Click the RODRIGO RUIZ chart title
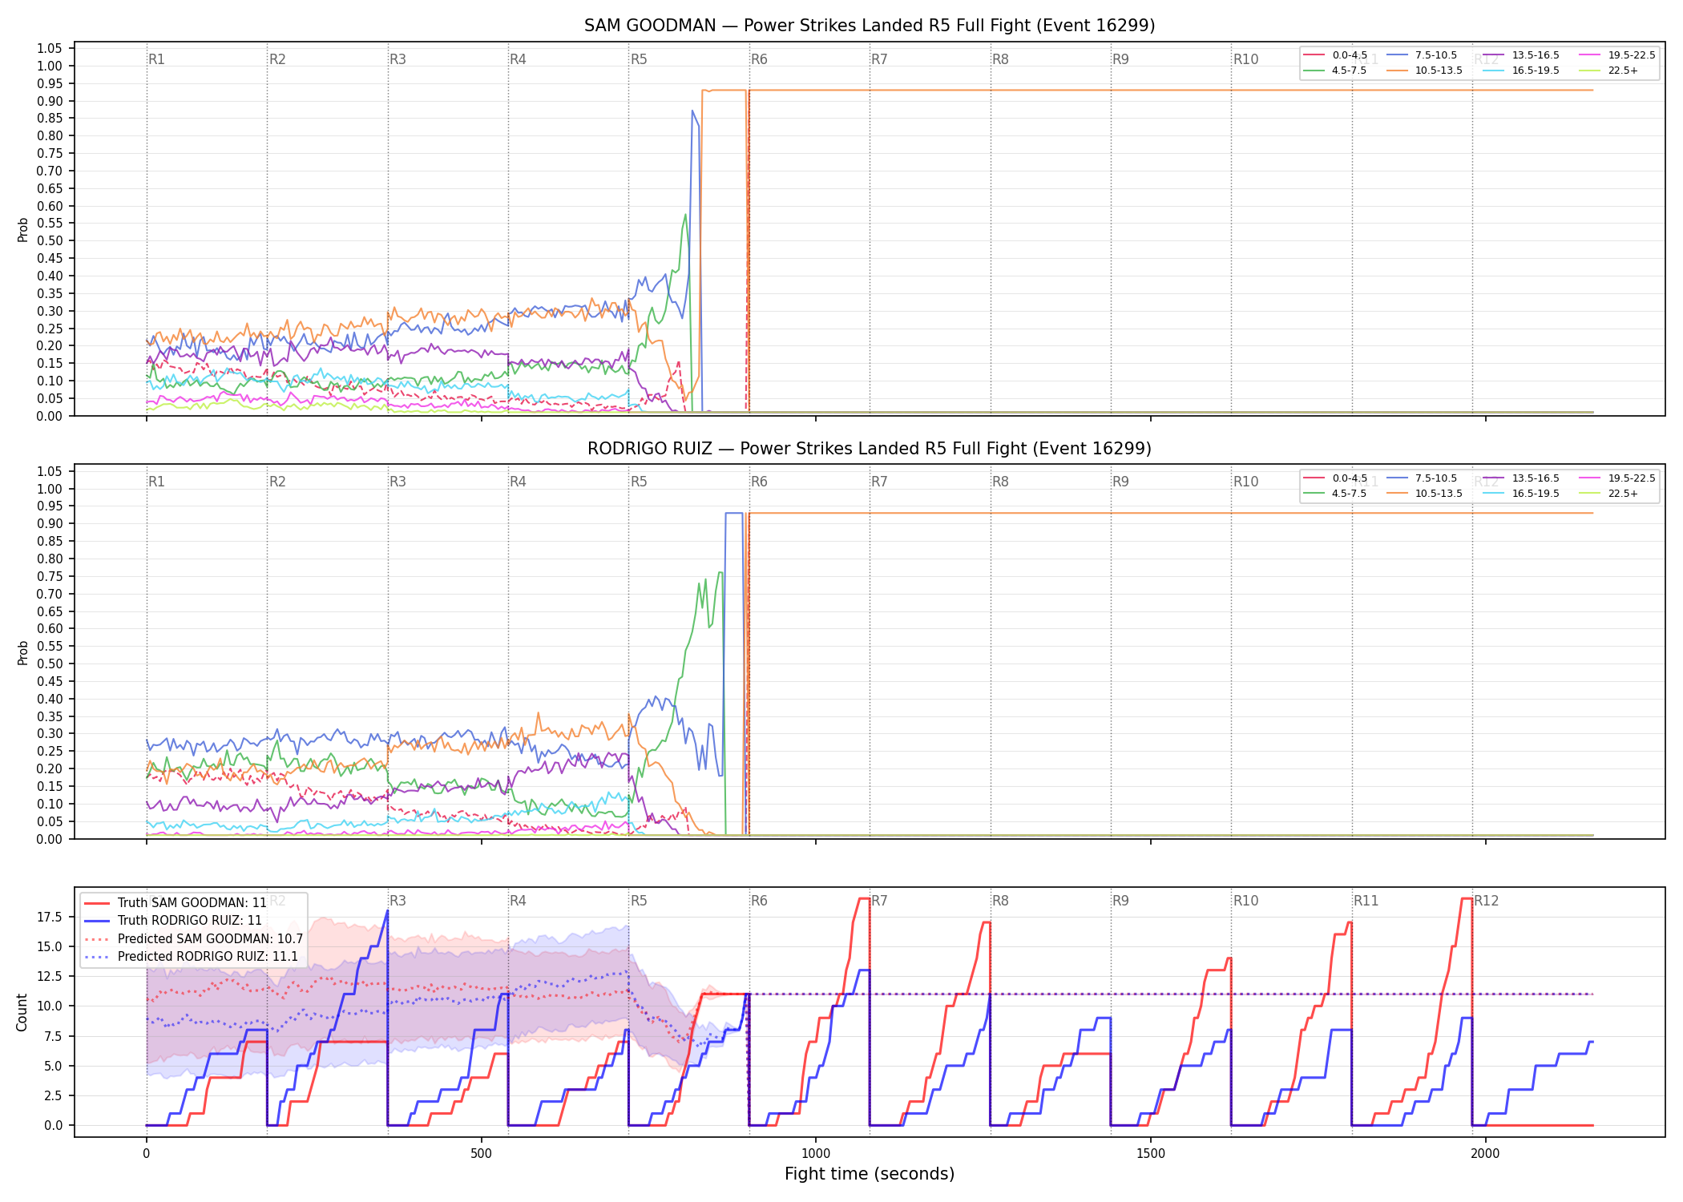The width and height of the screenshot is (1683, 1202). click(x=870, y=449)
